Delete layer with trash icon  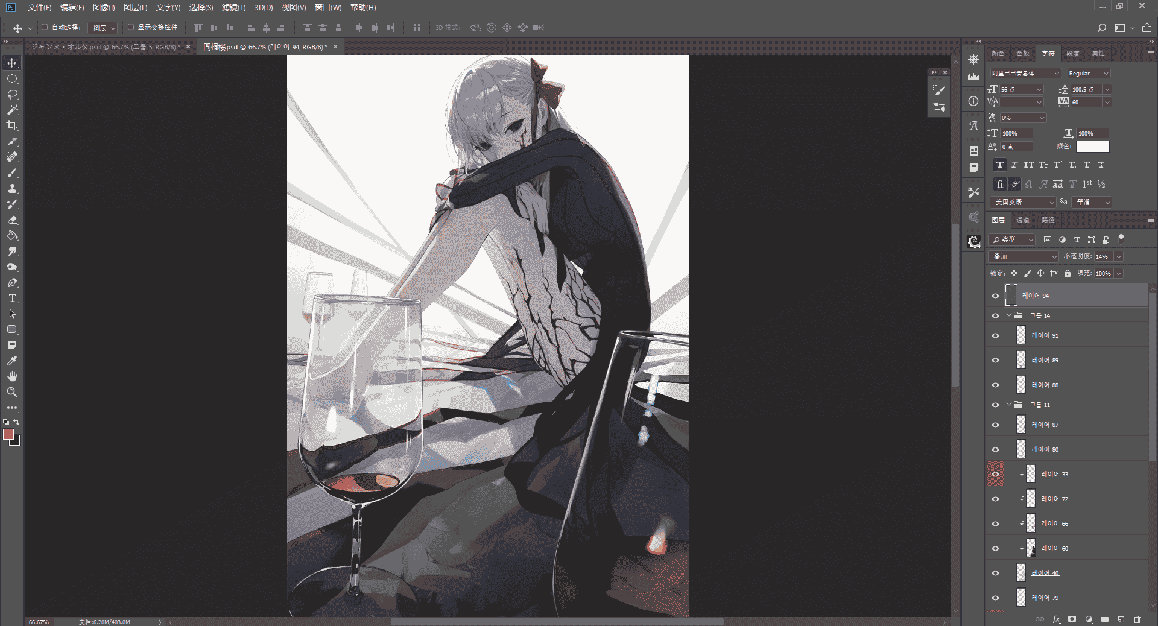click(1137, 619)
